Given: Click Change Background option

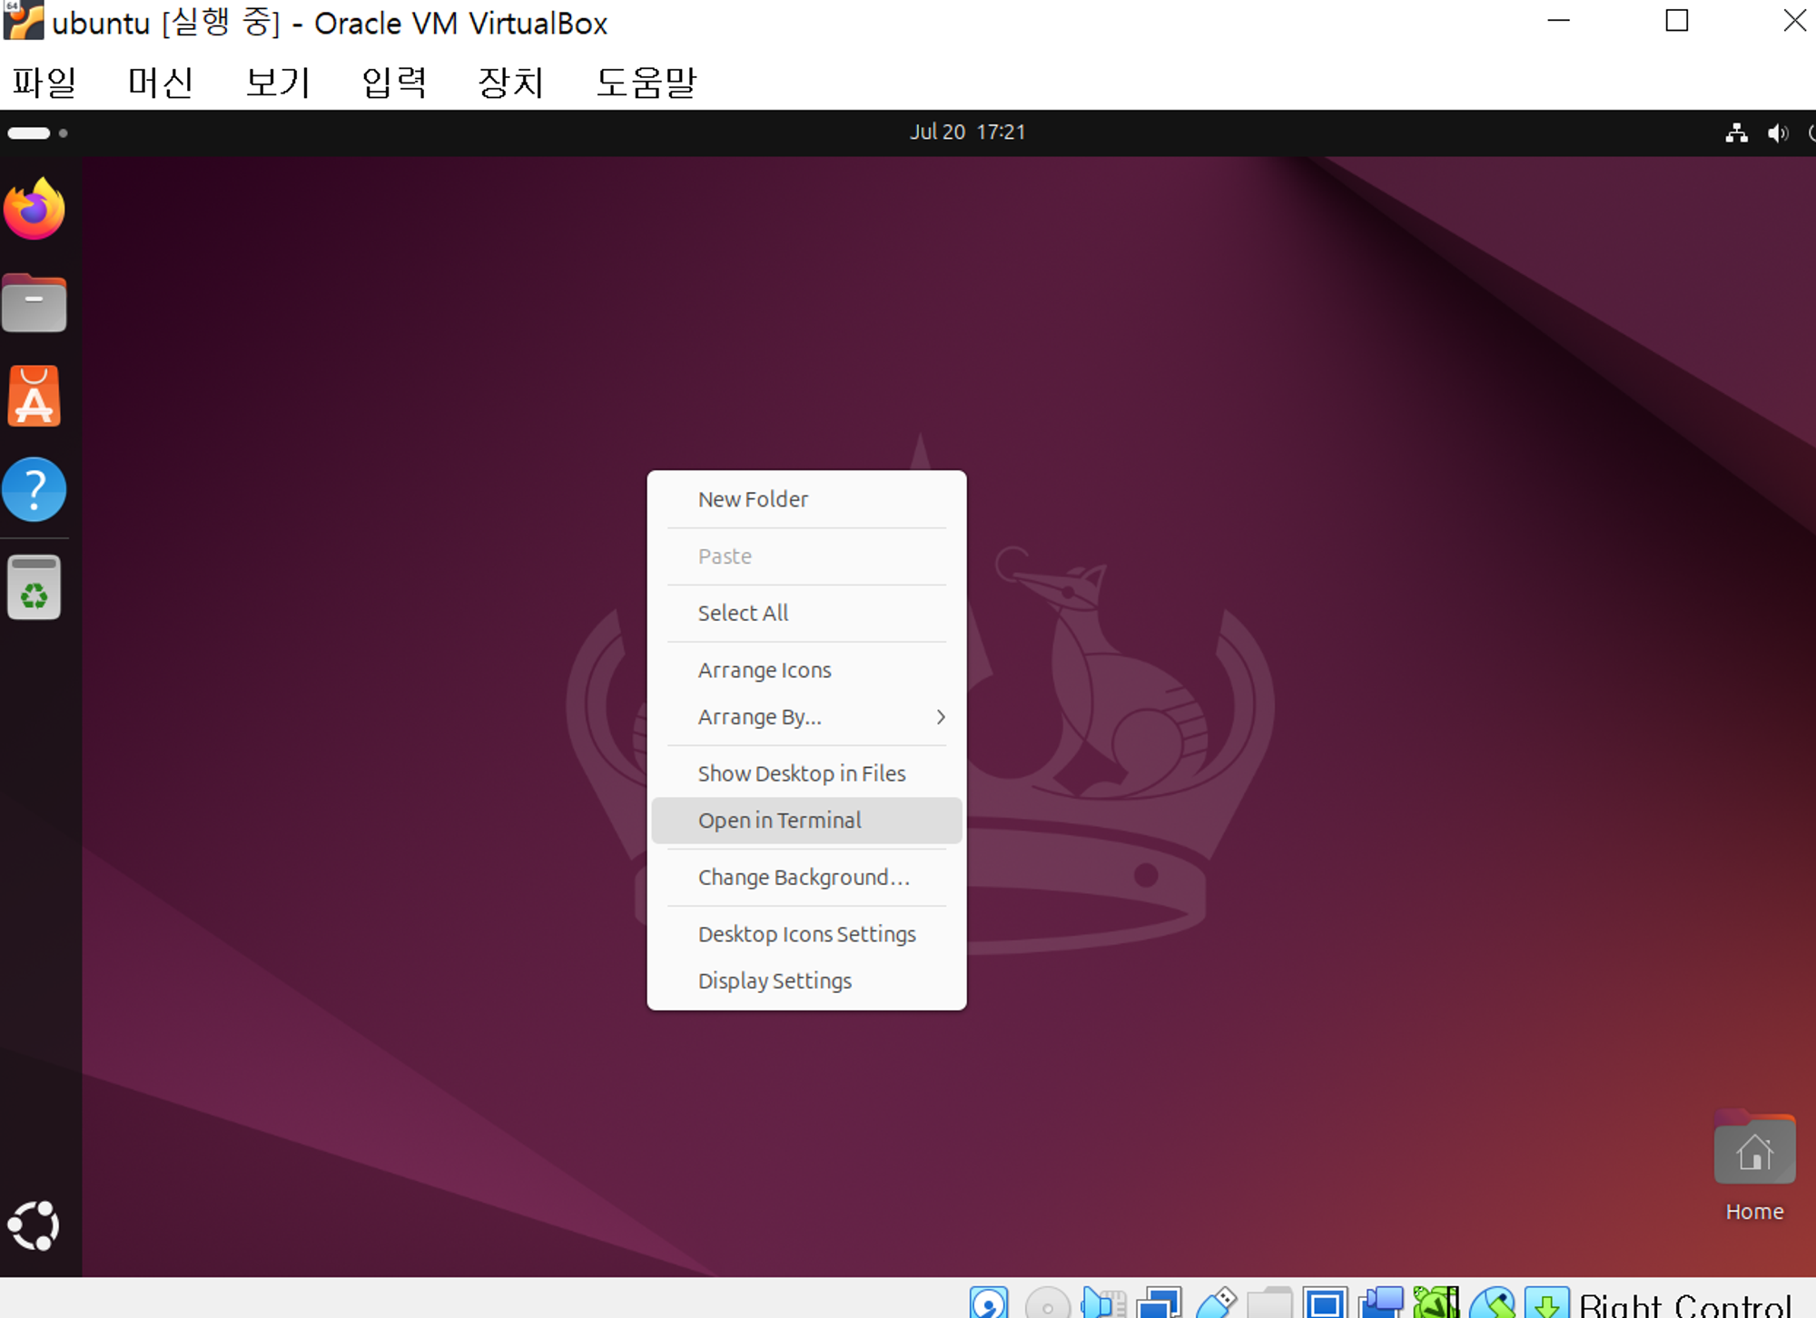Looking at the screenshot, I should click(x=804, y=878).
